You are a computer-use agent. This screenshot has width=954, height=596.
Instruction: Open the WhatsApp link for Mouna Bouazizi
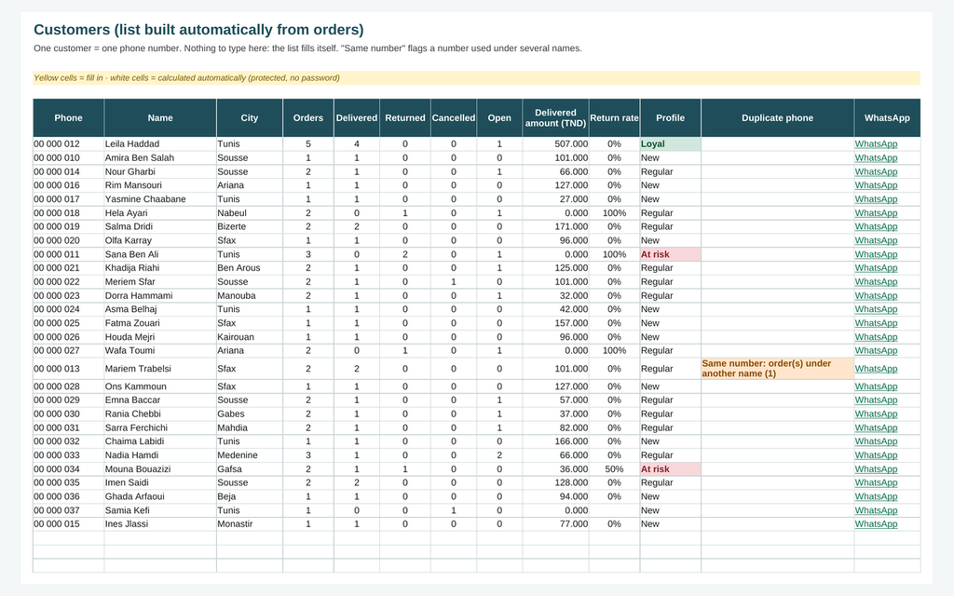[876, 469]
